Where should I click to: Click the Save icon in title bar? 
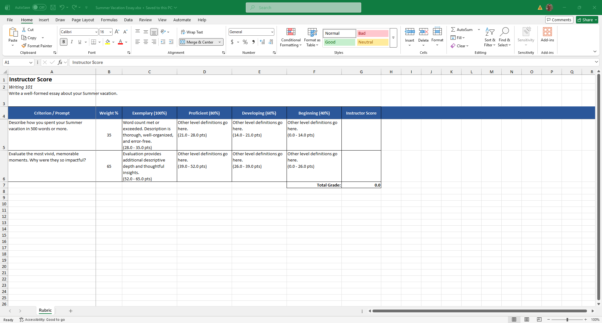click(x=53, y=8)
